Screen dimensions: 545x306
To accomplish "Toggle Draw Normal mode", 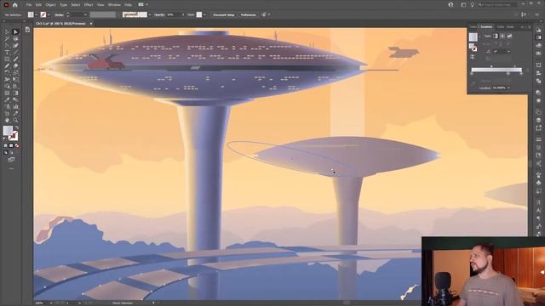I will click(5, 153).
